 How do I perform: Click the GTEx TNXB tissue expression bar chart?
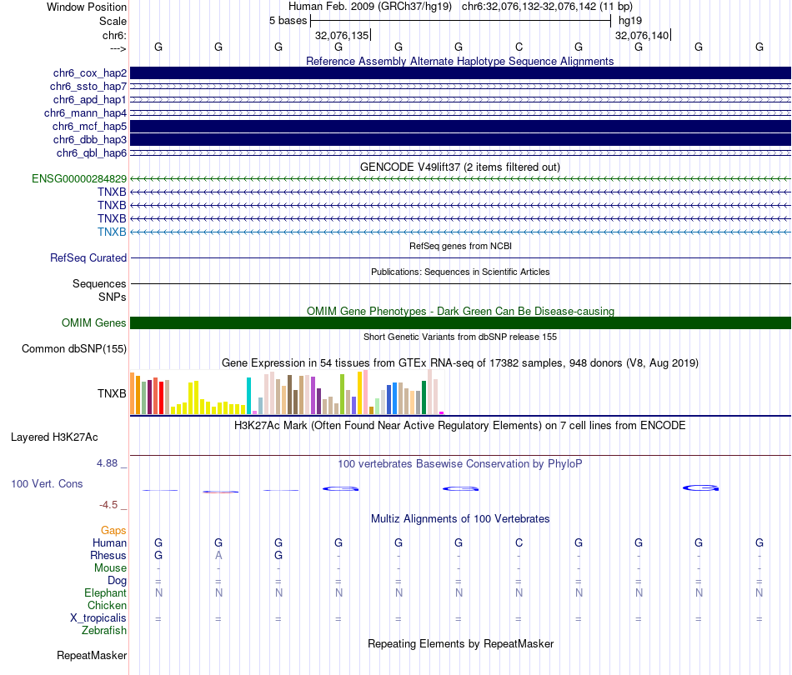[288, 393]
